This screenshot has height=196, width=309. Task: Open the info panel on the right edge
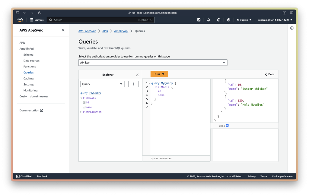(291, 28)
